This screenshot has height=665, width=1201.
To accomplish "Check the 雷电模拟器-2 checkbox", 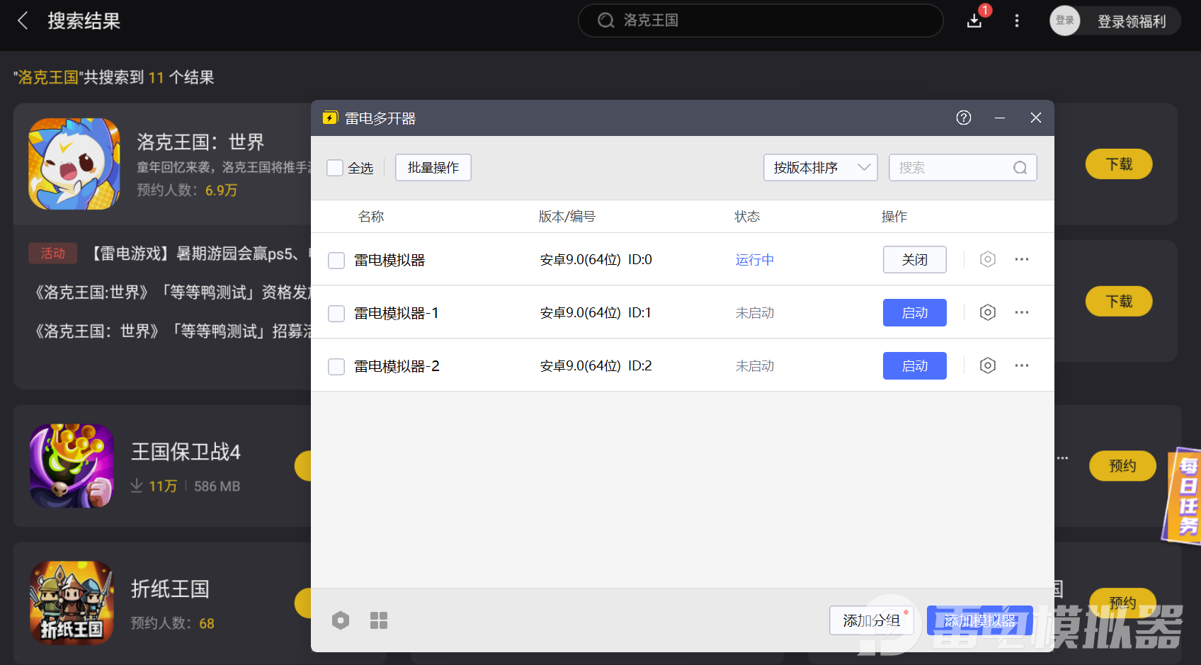I will click(x=336, y=366).
